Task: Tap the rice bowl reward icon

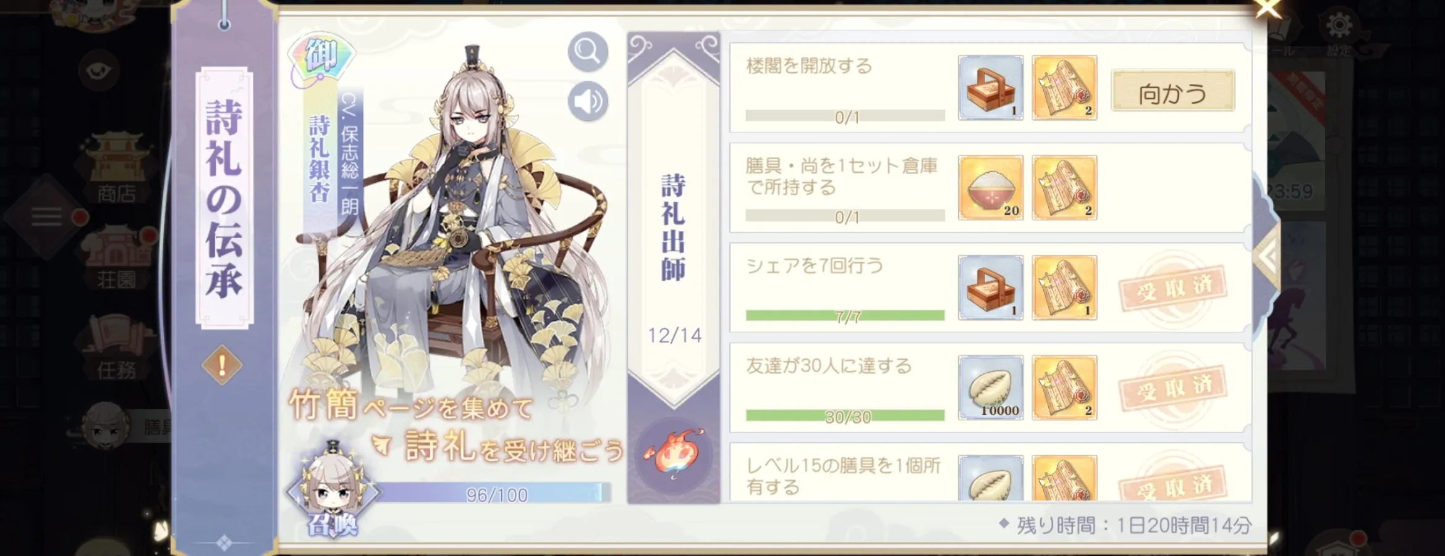Action: pyautogui.click(x=991, y=188)
